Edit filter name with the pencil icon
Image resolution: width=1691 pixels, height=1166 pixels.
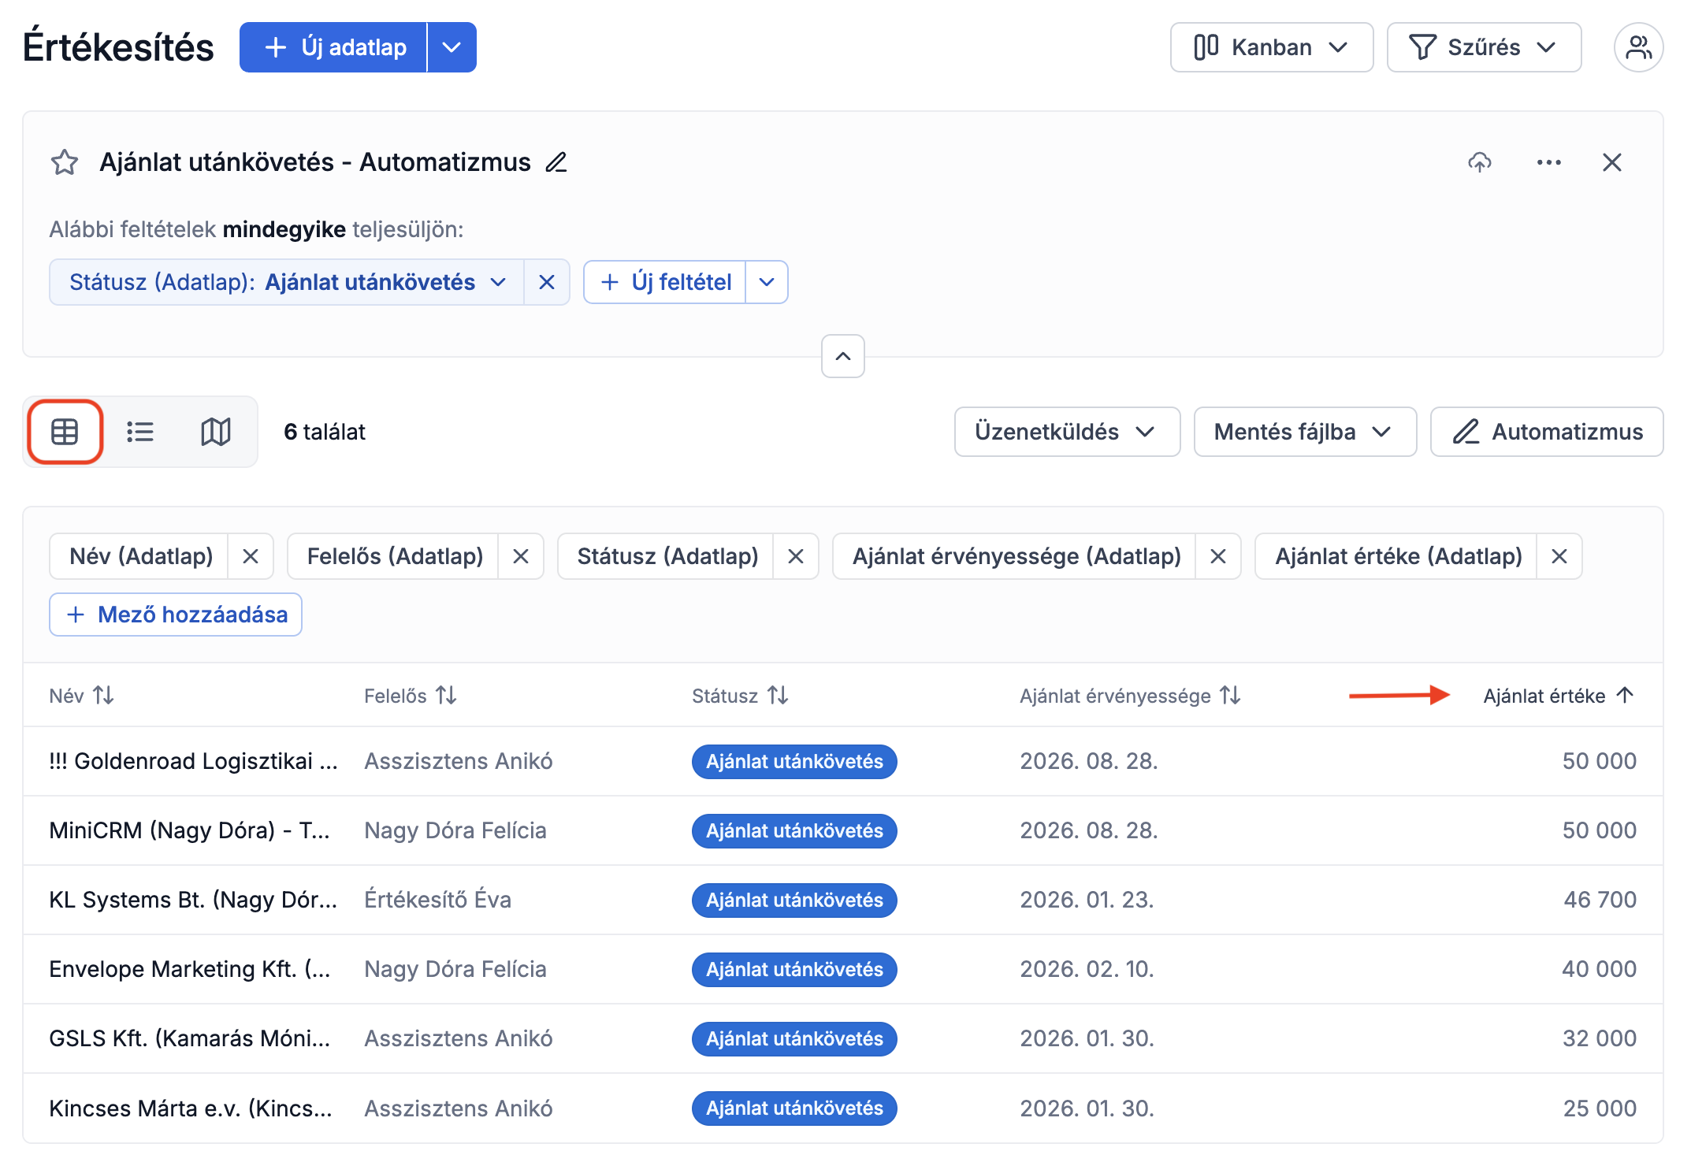coord(556,162)
